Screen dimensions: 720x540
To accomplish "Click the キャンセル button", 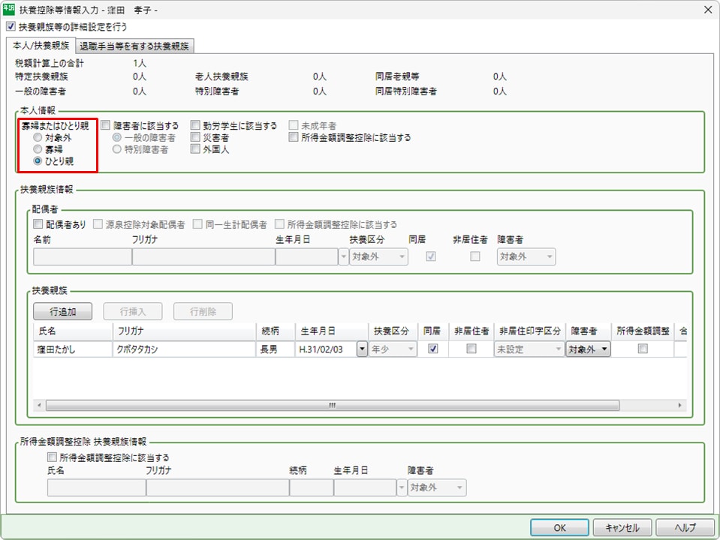I will point(622,527).
